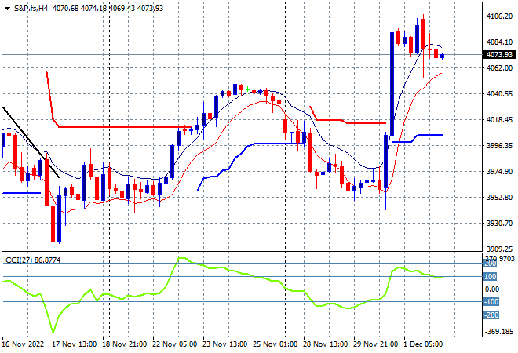This screenshot has height=353, width=518.
Task: Click the CCI 100 level marker
Action: pyautogui.click(x=491, y=277)
